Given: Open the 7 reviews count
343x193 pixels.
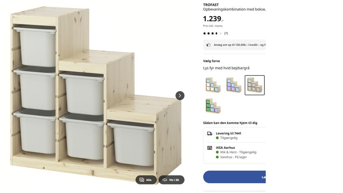Looking at the screenshot, I should point(226,33).
